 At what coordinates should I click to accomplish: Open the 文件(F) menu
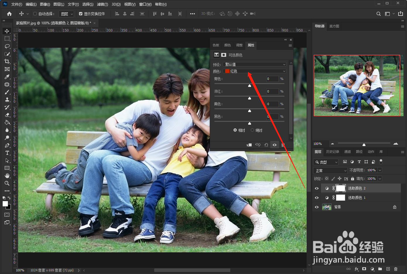point(17,4)
